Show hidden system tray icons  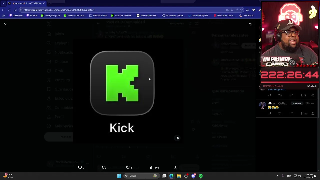point(277,176)
